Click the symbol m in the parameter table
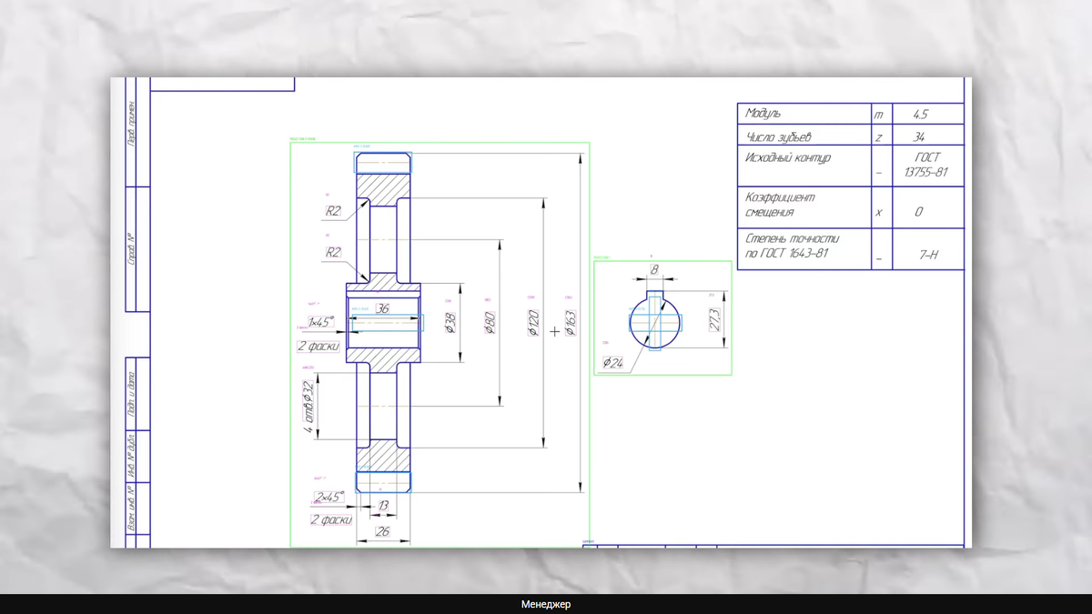Image resolution: width=1092 pixels, height=614 pixels. tap(879, 115)
